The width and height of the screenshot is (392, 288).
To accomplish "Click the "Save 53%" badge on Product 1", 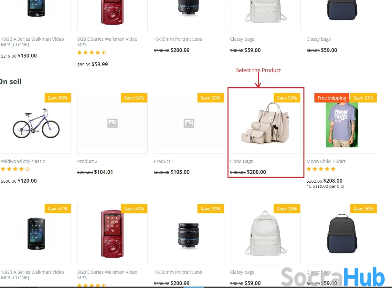I will pos(210,98).
